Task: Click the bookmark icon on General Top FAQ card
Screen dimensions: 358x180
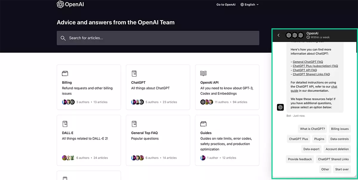Action: [x=134, y=124]
